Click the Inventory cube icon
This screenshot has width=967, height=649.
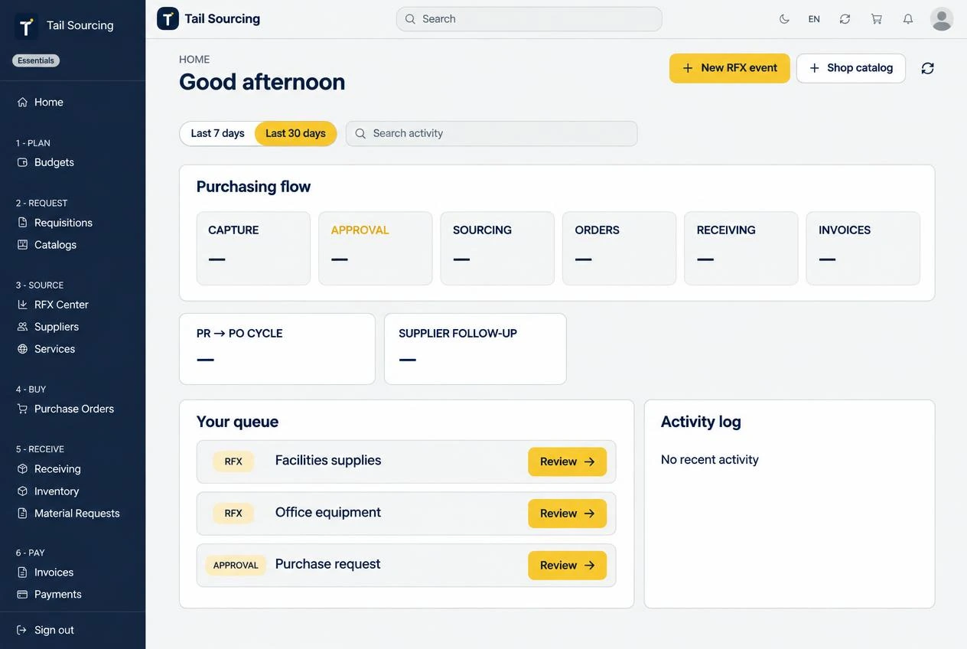tap(22, 491)
